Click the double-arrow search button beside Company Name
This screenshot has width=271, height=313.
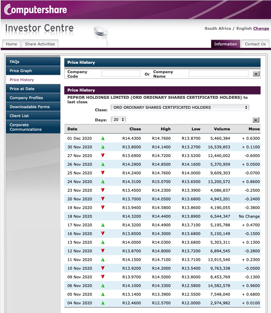pyautogui.click(x=256, y=73)
